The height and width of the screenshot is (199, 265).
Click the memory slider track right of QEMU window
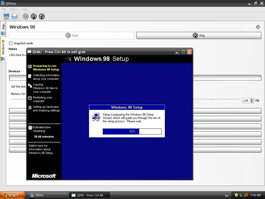tap(217, 99)
